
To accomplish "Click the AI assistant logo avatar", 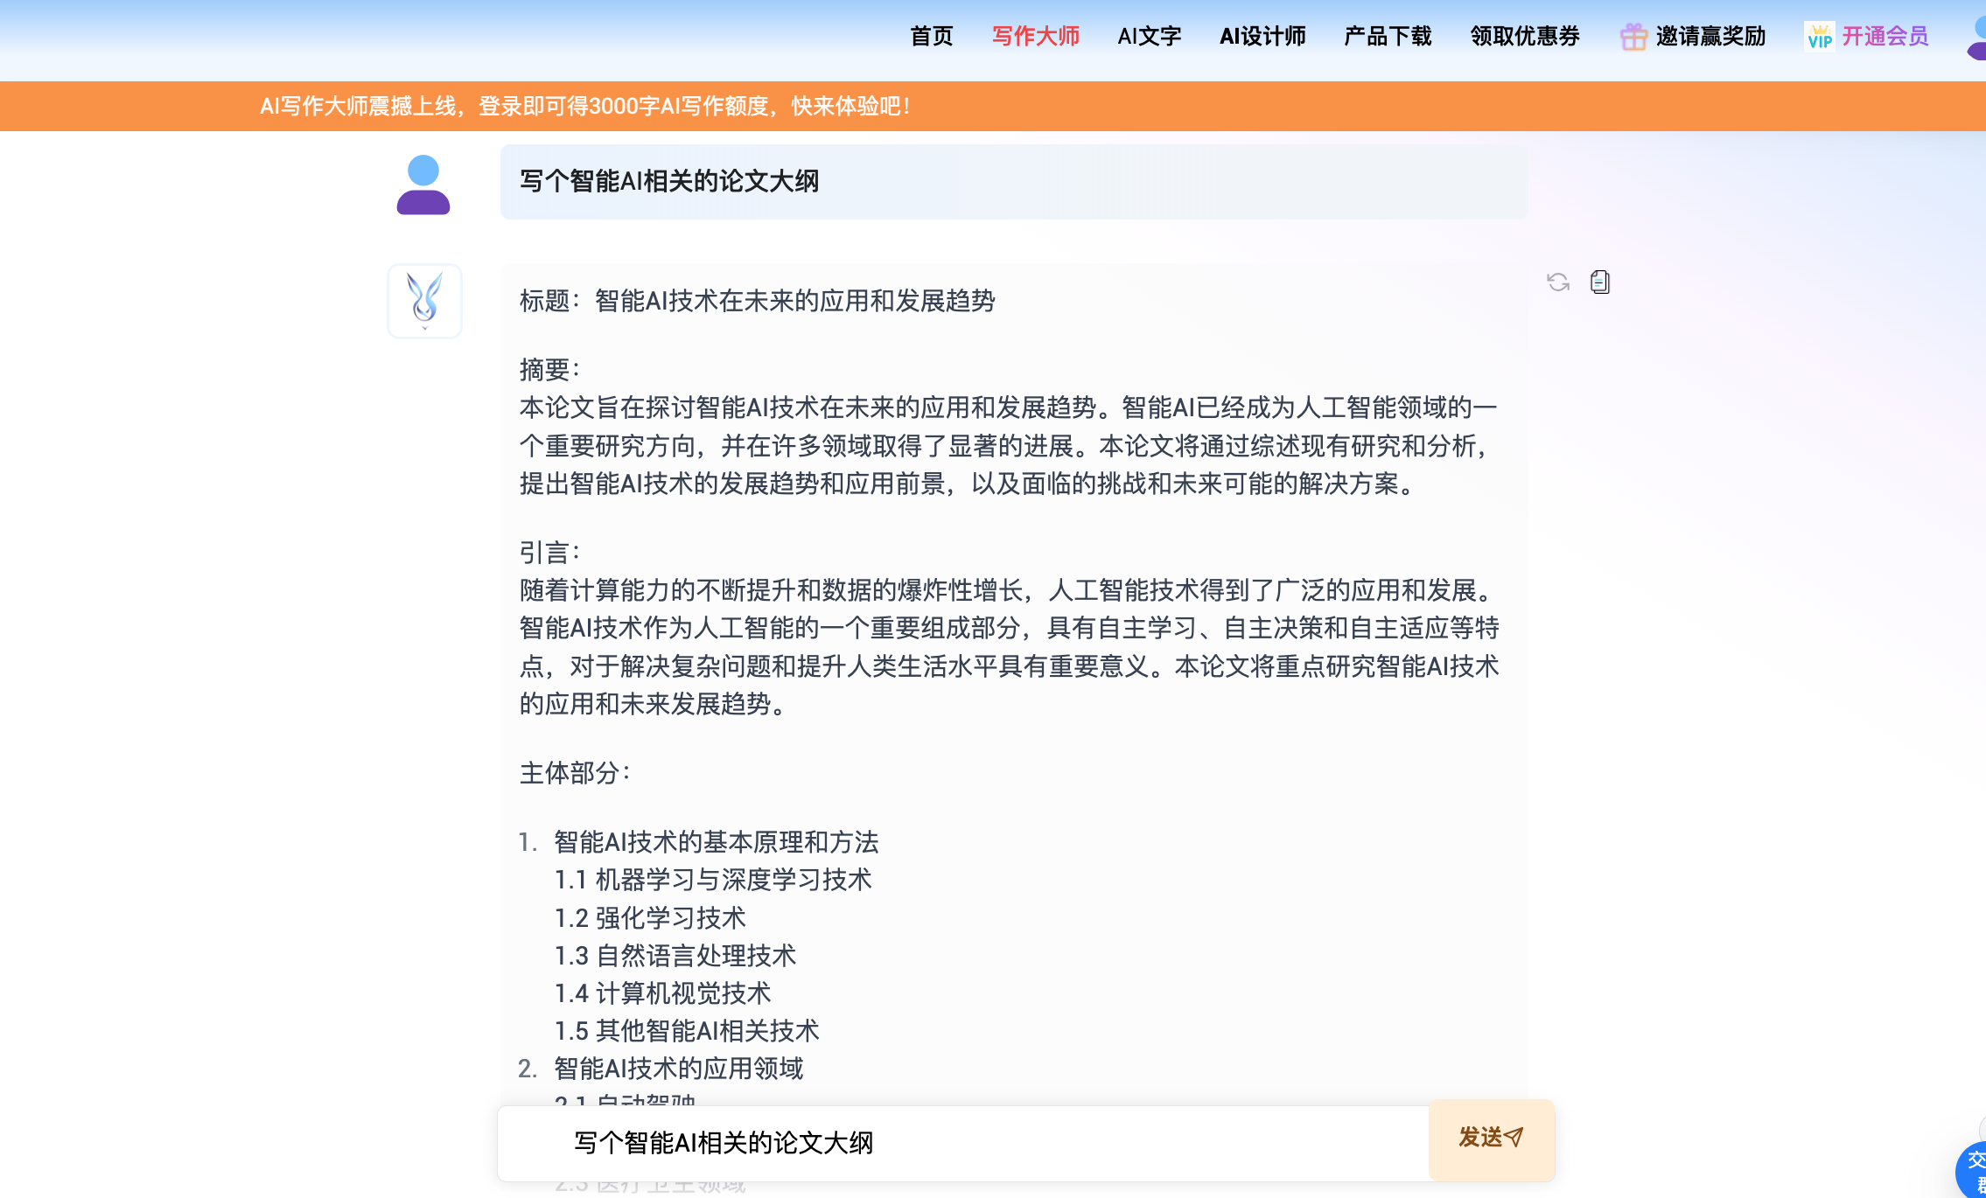I will (424, 301).
